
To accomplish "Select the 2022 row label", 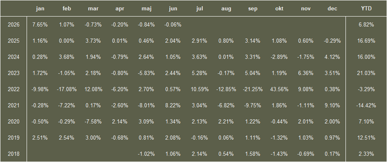I will [14, 89].
